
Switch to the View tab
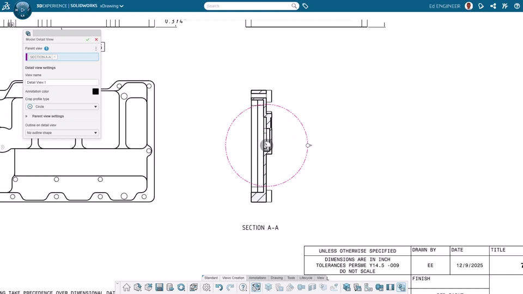coord(320,278)
